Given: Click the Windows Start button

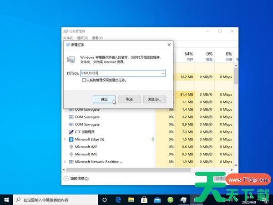Looking at the screenshot, I should [6, 200].
